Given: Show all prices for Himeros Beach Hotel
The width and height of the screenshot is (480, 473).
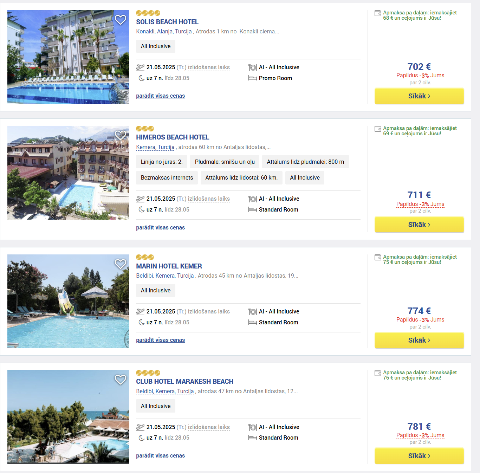Looking at the screenshot, I should pos(160,227).
